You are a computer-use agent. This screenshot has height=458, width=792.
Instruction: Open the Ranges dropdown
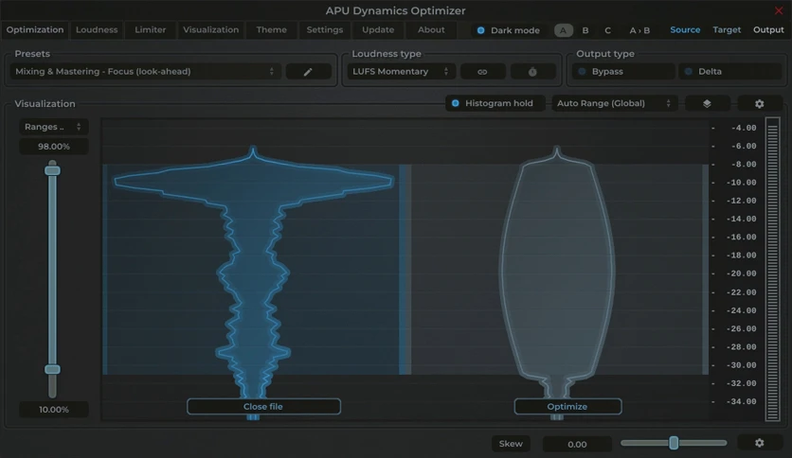[x=54, y=127]
